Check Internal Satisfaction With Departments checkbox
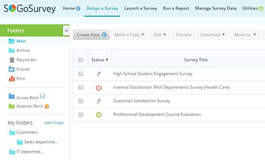Image resolution: width=265 pixels, height=160 pixels. 81,87
